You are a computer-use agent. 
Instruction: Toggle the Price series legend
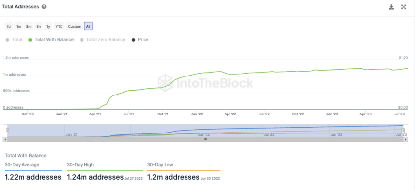tap(140, 40)
